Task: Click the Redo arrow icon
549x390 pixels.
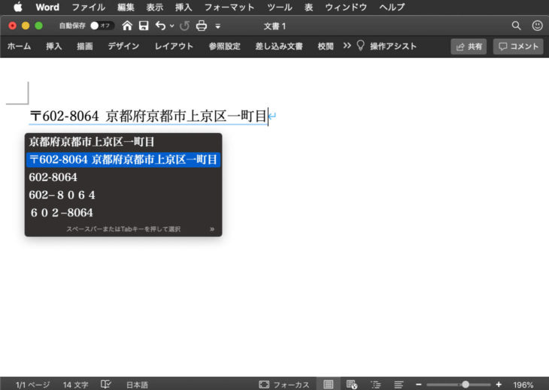Action: [x=184, y=26]
